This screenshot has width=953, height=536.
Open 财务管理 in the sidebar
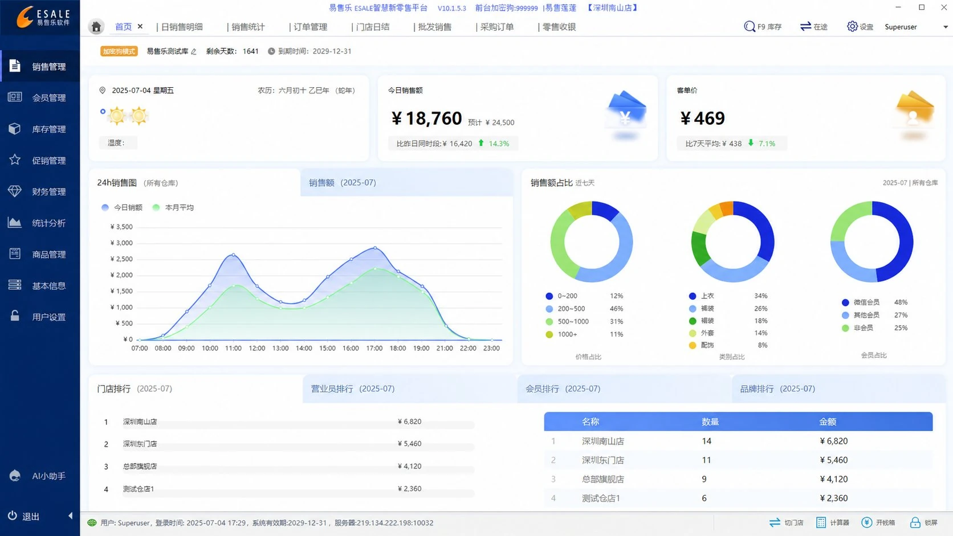(40, 191)
